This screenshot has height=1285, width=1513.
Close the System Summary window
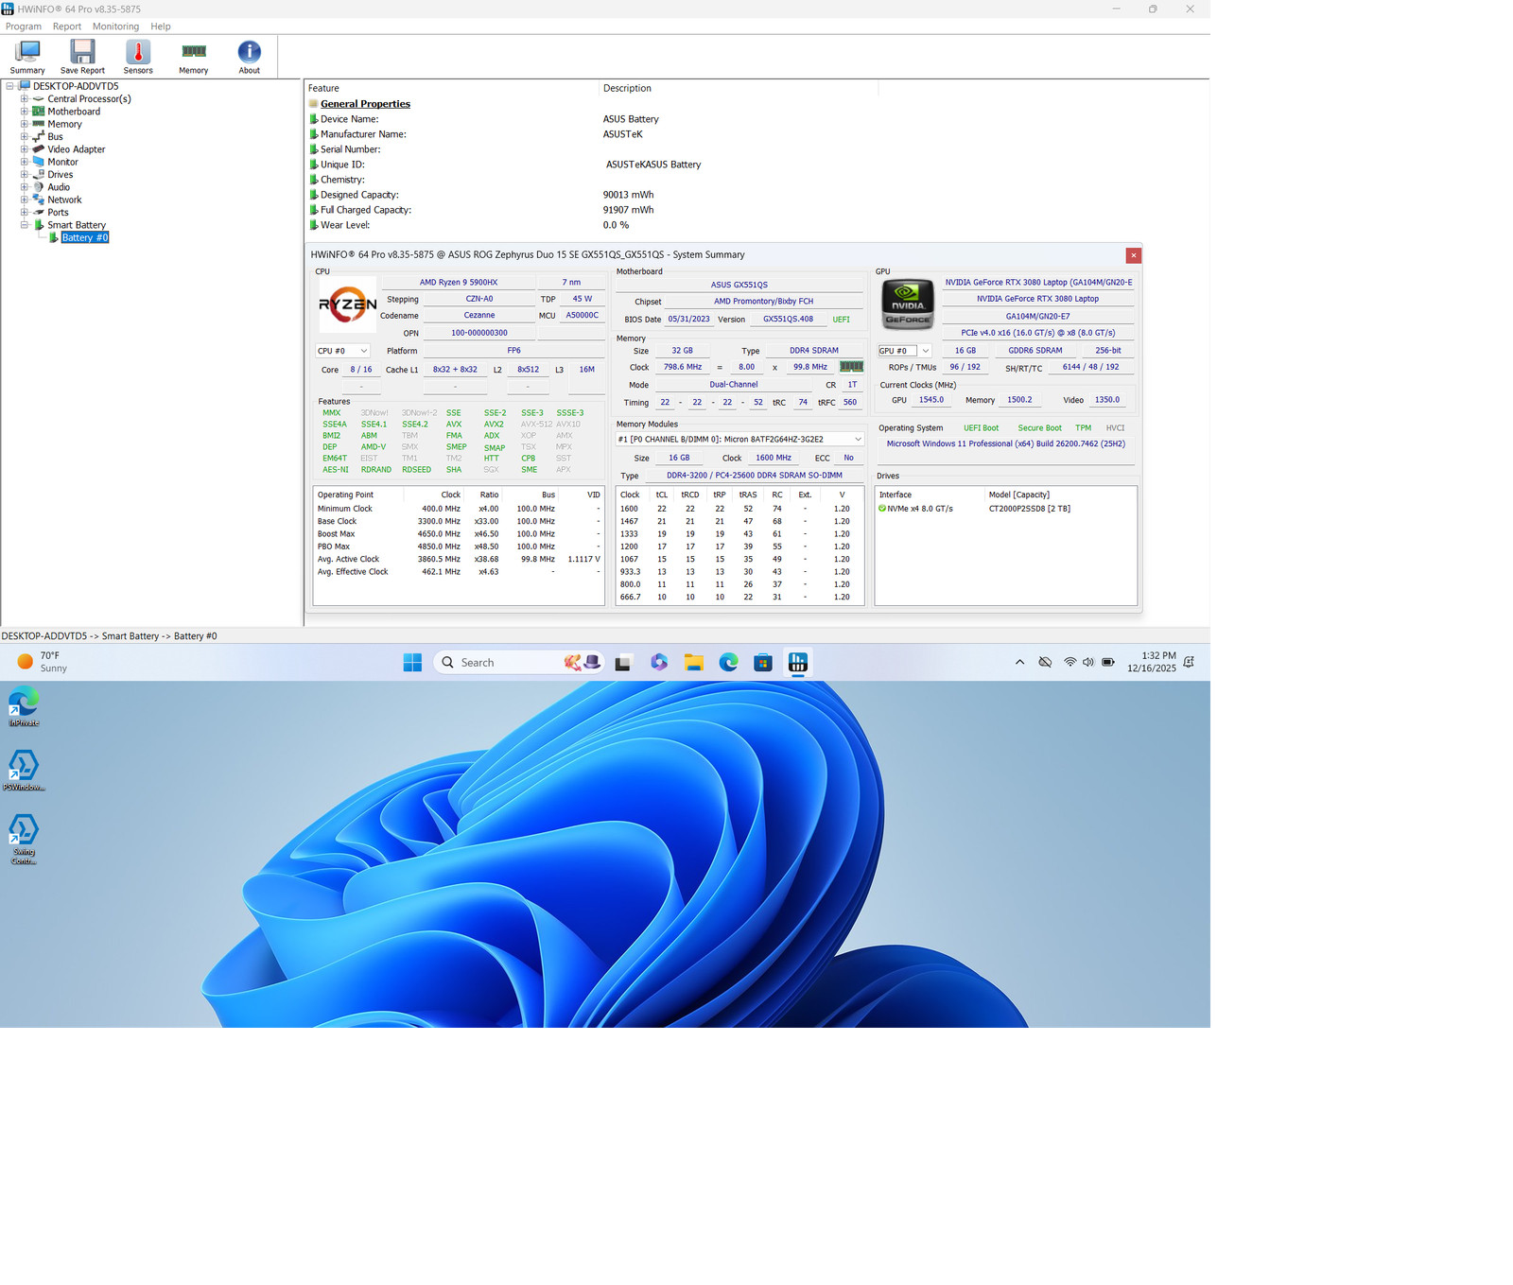(x=1133, y=255)
